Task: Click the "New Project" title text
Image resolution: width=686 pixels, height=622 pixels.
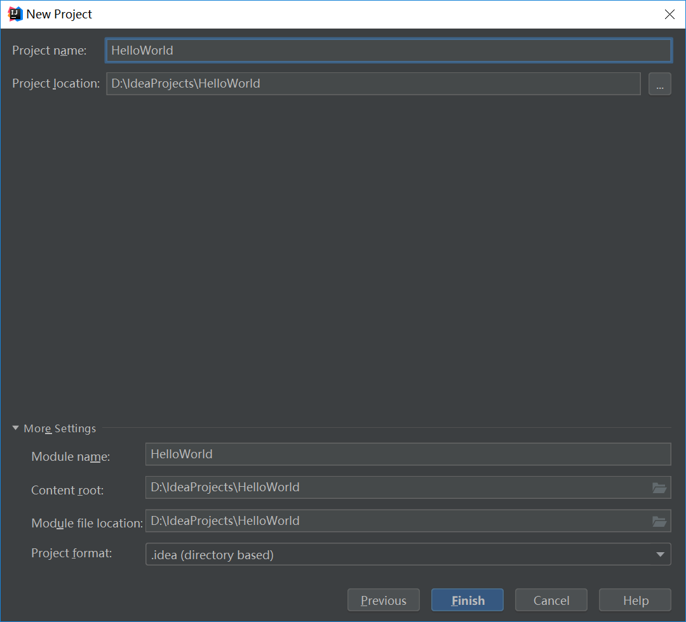Action: click(x=59, y=15)
